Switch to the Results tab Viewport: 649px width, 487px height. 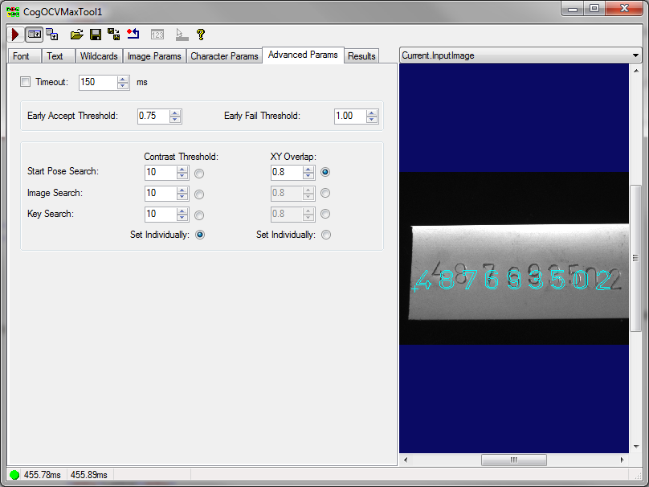coord(361,56)
